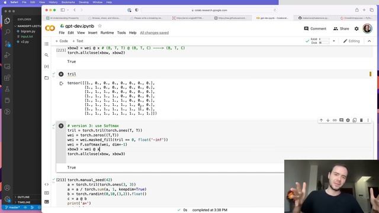The width and height of the screenshot is (379, 213).
Task: Delete cell trash icon
Action: click(x=361, y=120)
